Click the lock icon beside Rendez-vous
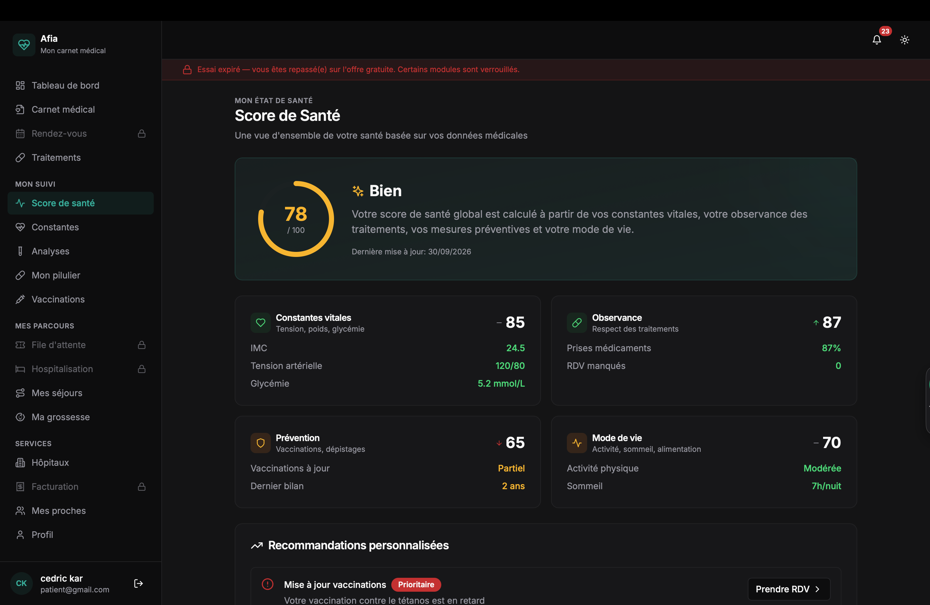This screenshot has height=605, width=930. (142, 134)
